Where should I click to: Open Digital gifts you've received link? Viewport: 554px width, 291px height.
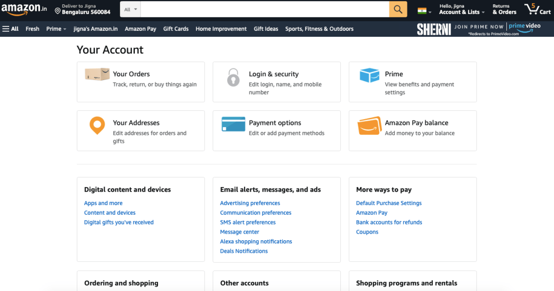coord(118,222)
